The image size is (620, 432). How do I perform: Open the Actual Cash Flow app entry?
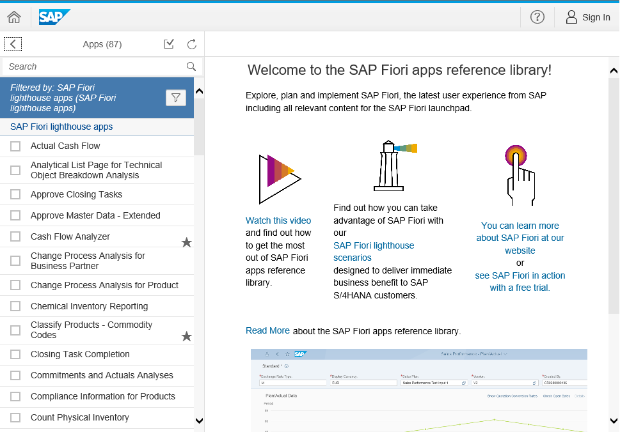97,146
